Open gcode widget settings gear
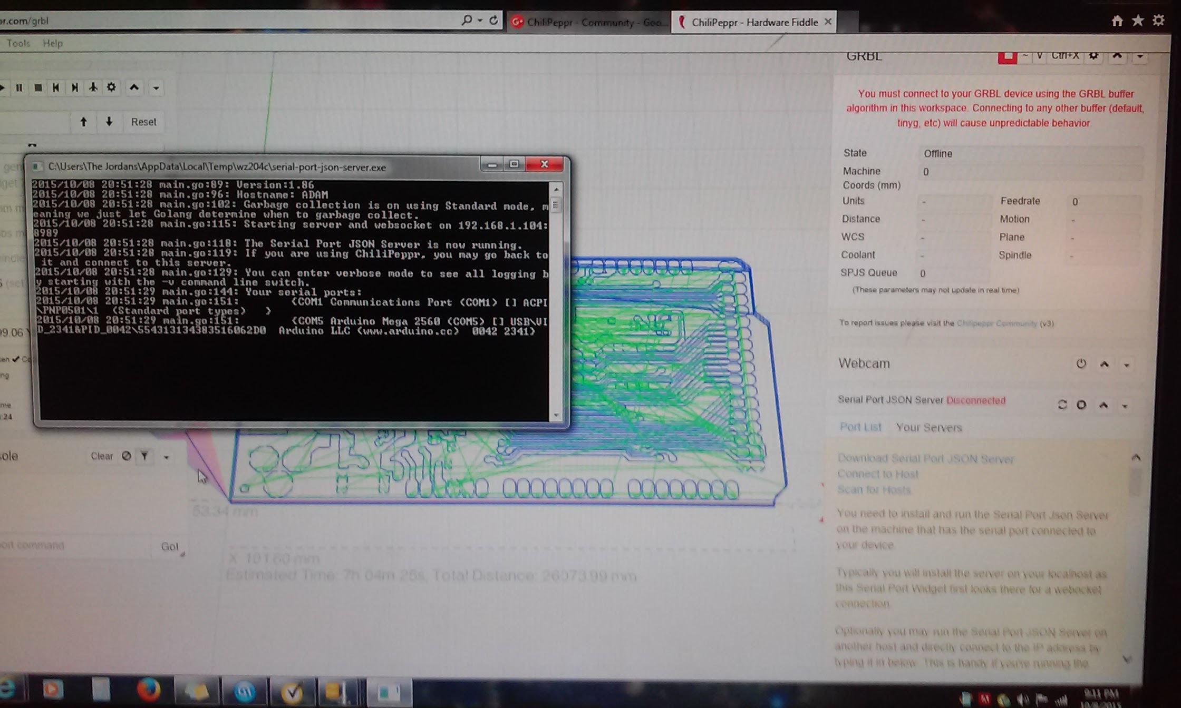 pyautogui.click(x=111, y=87)
